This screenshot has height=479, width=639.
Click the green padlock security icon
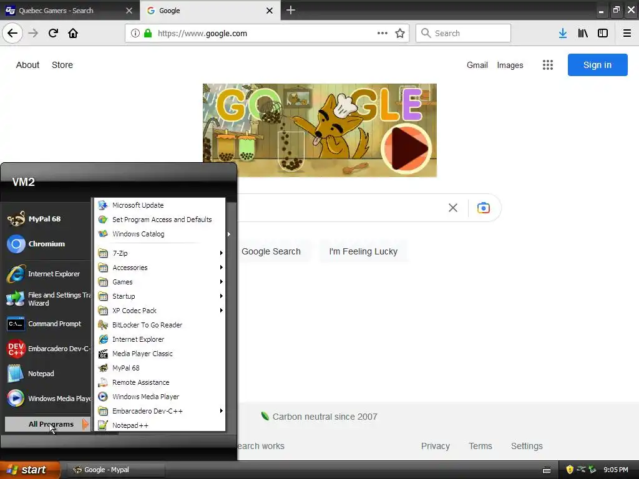pyautogui.click(x=148, y=33)
